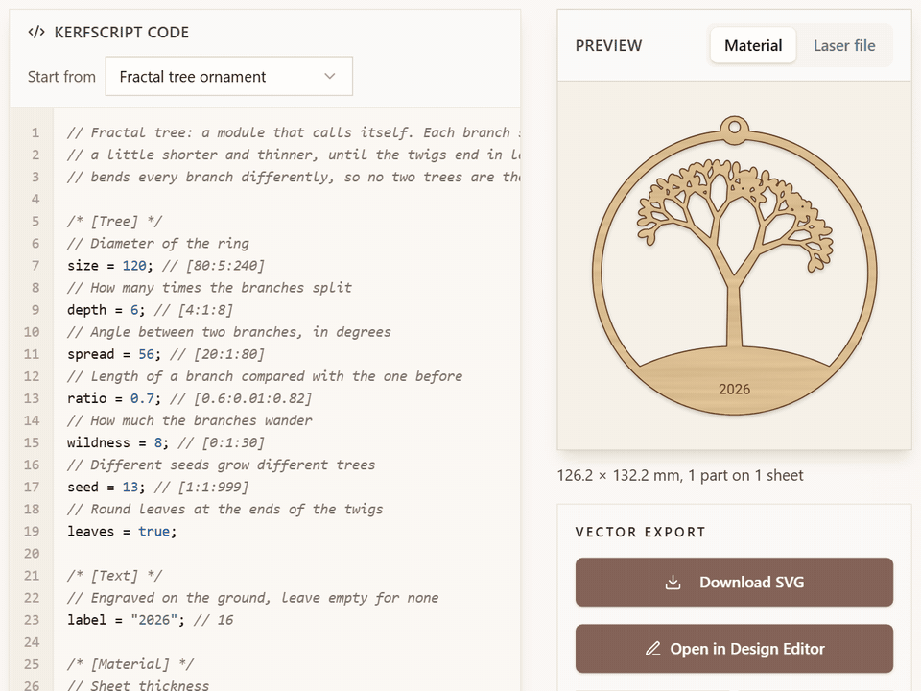The width and height of the screenshot is (921, 691).
Task: Click the download icon on Download SVG
Action: [x=673, y=582]
